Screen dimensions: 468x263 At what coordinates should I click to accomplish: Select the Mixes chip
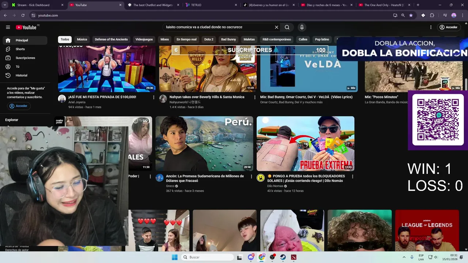(x=165, y=39)
